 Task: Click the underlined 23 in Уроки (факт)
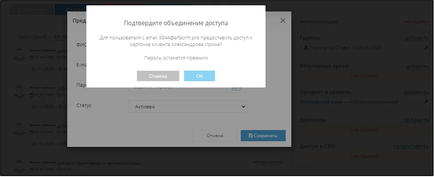[57, 37]
